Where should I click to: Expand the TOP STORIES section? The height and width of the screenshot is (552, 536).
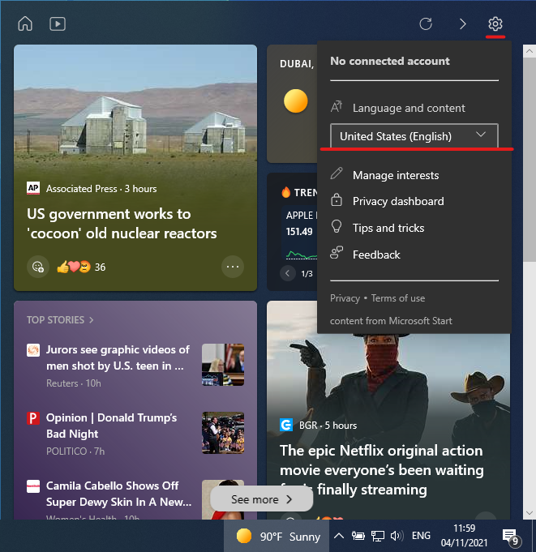(60, 319)
